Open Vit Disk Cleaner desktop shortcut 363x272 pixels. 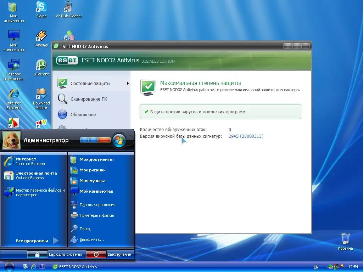[68, 10]
